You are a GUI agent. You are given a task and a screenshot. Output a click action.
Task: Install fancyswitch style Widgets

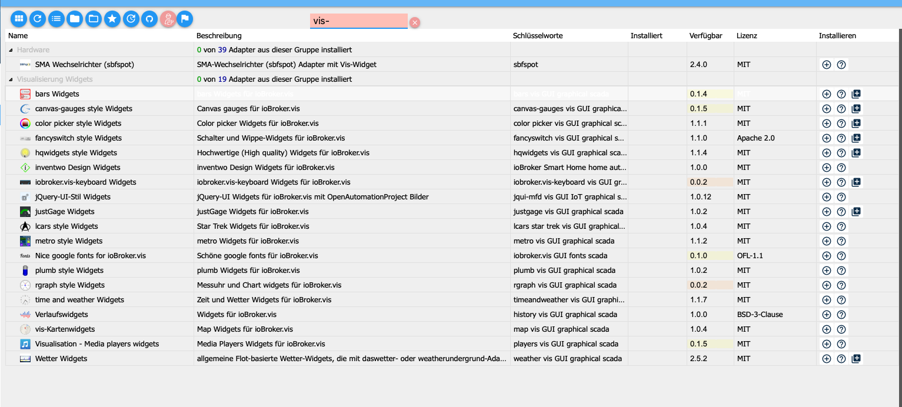pyautogui.click(x=827, y=138)
